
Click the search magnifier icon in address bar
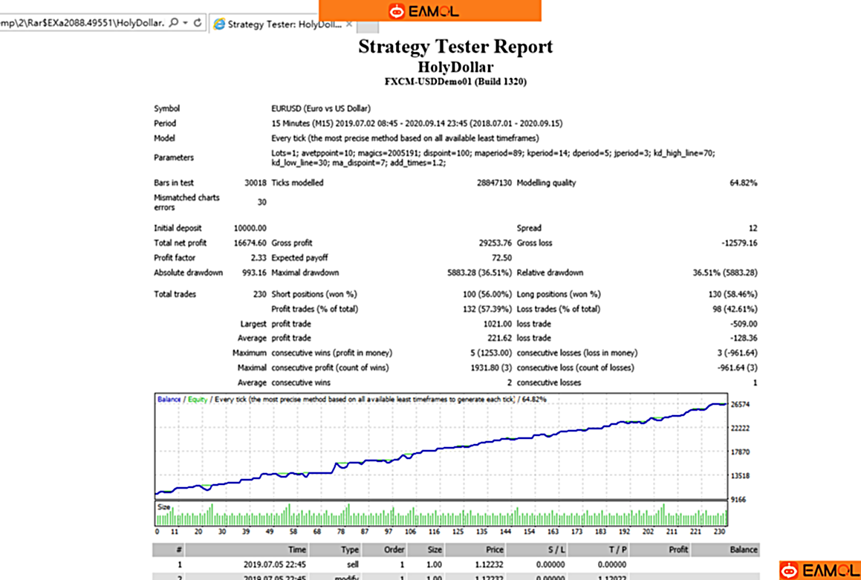click(x=174, y=23)
